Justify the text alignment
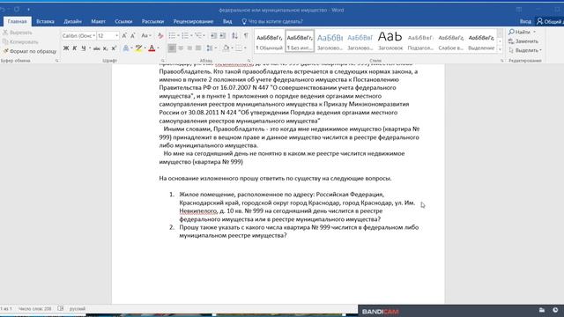The height and width of the screenshot is (317, 564). point(198,48)
